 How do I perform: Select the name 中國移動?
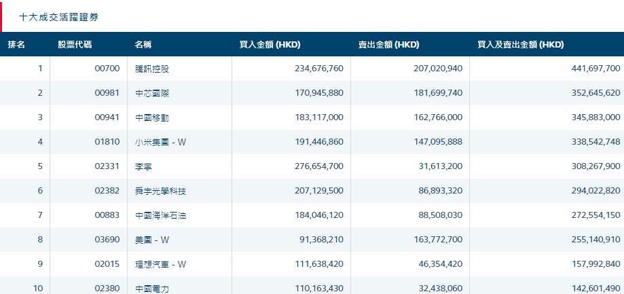pos(152,117)
